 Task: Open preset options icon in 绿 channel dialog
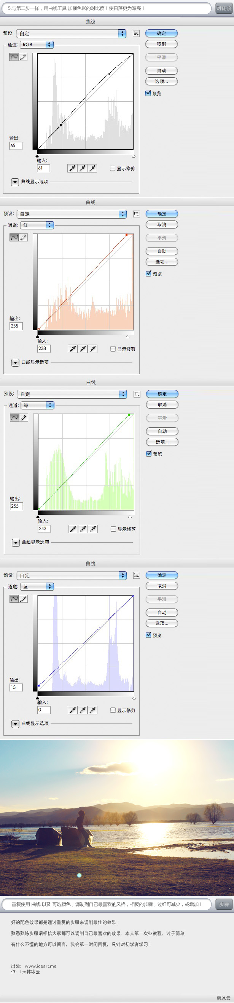137,394
